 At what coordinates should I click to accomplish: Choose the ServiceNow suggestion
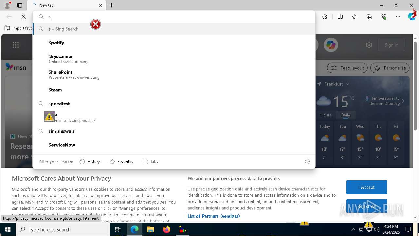point(174,145)
